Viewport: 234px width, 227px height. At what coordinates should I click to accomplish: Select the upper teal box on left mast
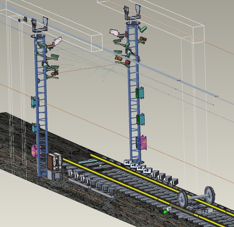(34, 102)
